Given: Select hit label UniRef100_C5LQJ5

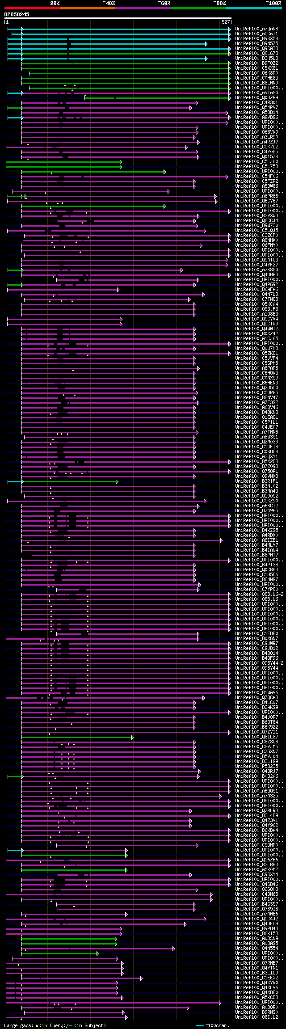Looking at the screenshot, I should point(257,230).
